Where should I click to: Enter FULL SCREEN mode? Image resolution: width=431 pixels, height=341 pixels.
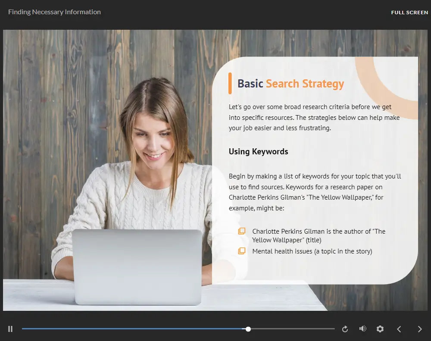409,13
